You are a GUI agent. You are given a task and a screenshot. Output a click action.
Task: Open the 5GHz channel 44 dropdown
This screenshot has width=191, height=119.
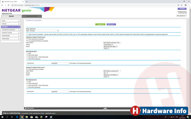[106, 73]
